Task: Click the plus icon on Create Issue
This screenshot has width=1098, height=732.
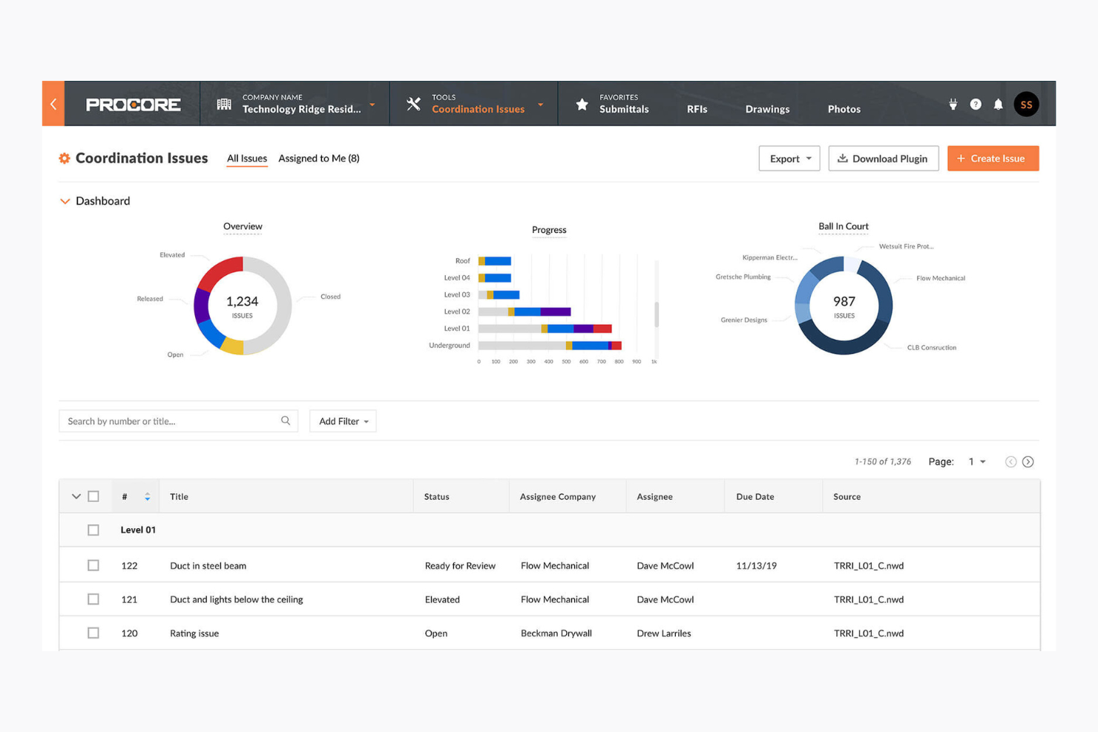Action: click(961, 158)
